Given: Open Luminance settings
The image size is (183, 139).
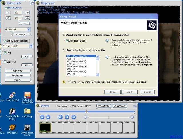Looking at the screenshot, I should point(17,76).
